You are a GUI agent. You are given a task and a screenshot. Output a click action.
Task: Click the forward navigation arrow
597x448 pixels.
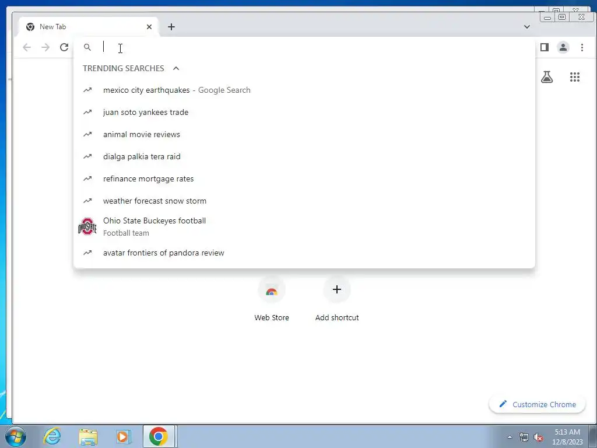[45, 47]
